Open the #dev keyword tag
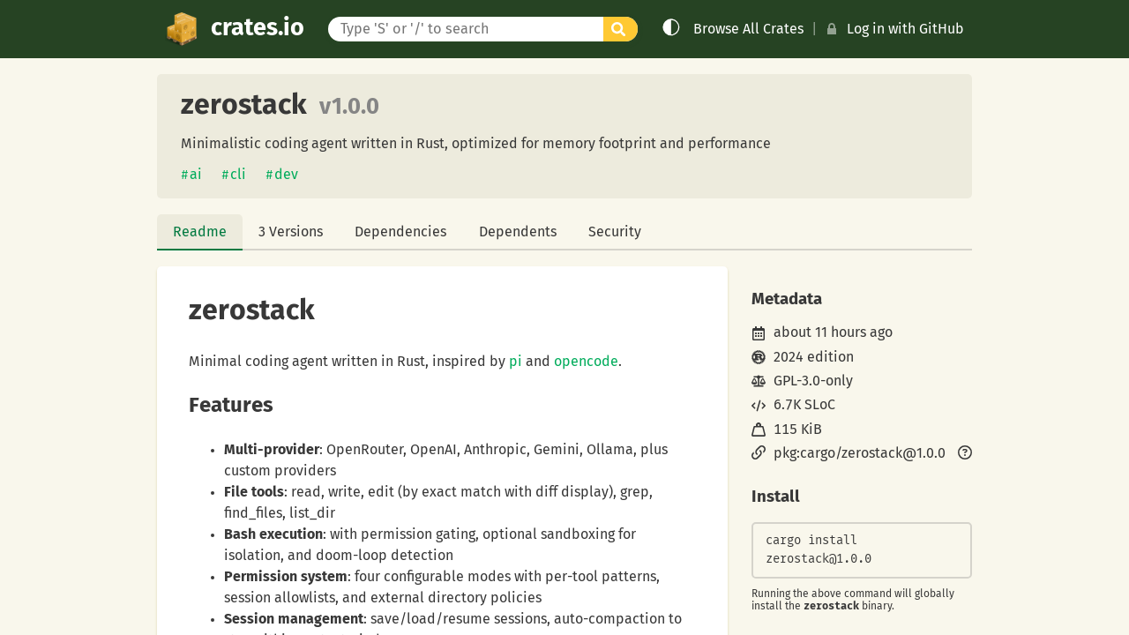This screenshot has width=1129, height=635. click(x=282, y=175)
